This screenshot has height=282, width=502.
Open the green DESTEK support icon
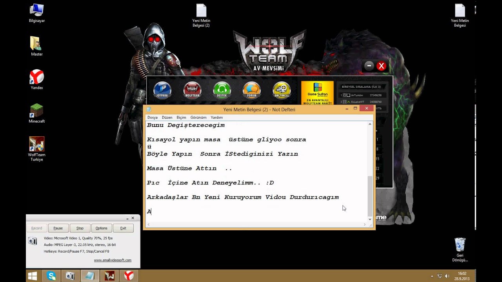[222, 90]
